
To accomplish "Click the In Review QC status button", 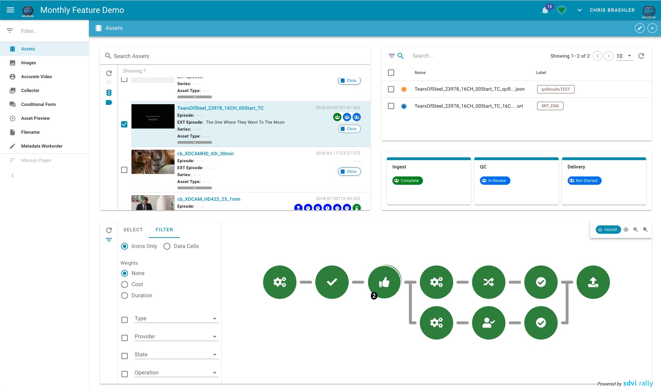I will [x=495, y=181].
